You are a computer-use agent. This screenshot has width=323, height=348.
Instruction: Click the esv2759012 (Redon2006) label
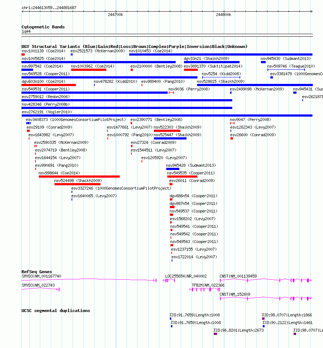pyautogui.click(x=46, y=97)
